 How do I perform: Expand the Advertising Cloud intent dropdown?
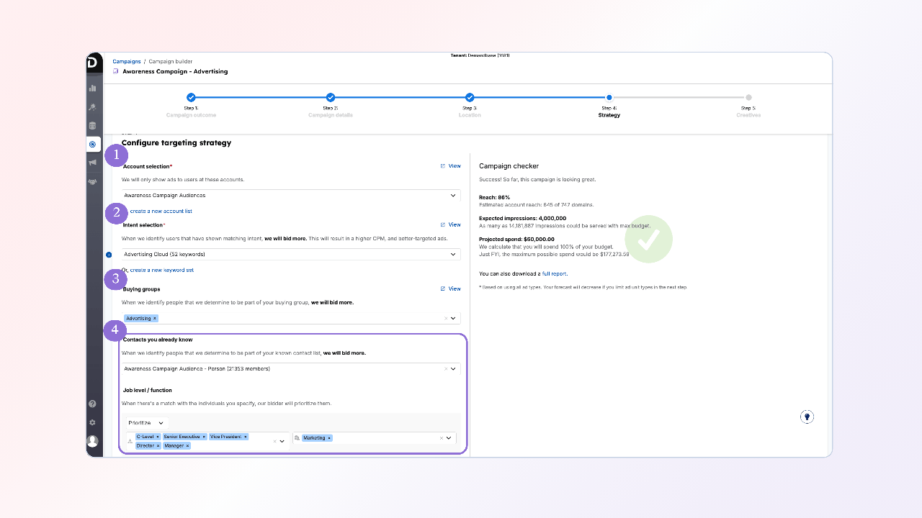pyautogui.click(x=452, y=255)
